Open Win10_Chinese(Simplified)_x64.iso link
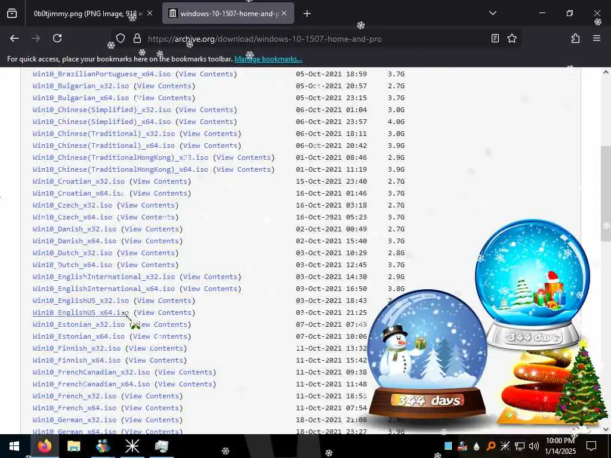Viewport: 611px width, 458px height. coord(101,122)
